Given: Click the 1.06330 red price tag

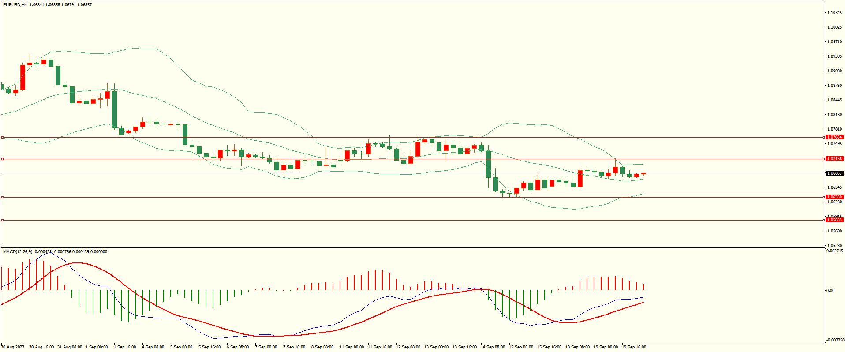Looking at the screenshot, I should 834,197.
